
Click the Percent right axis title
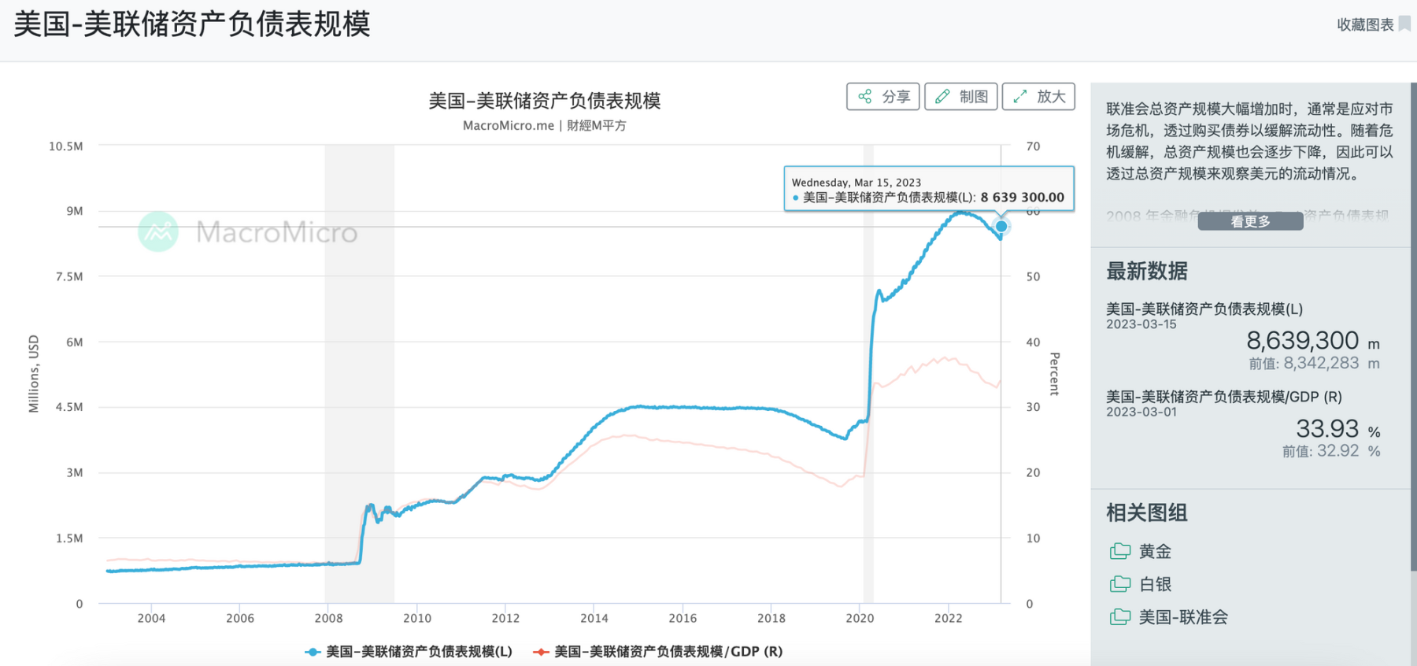click(1055, 374)
